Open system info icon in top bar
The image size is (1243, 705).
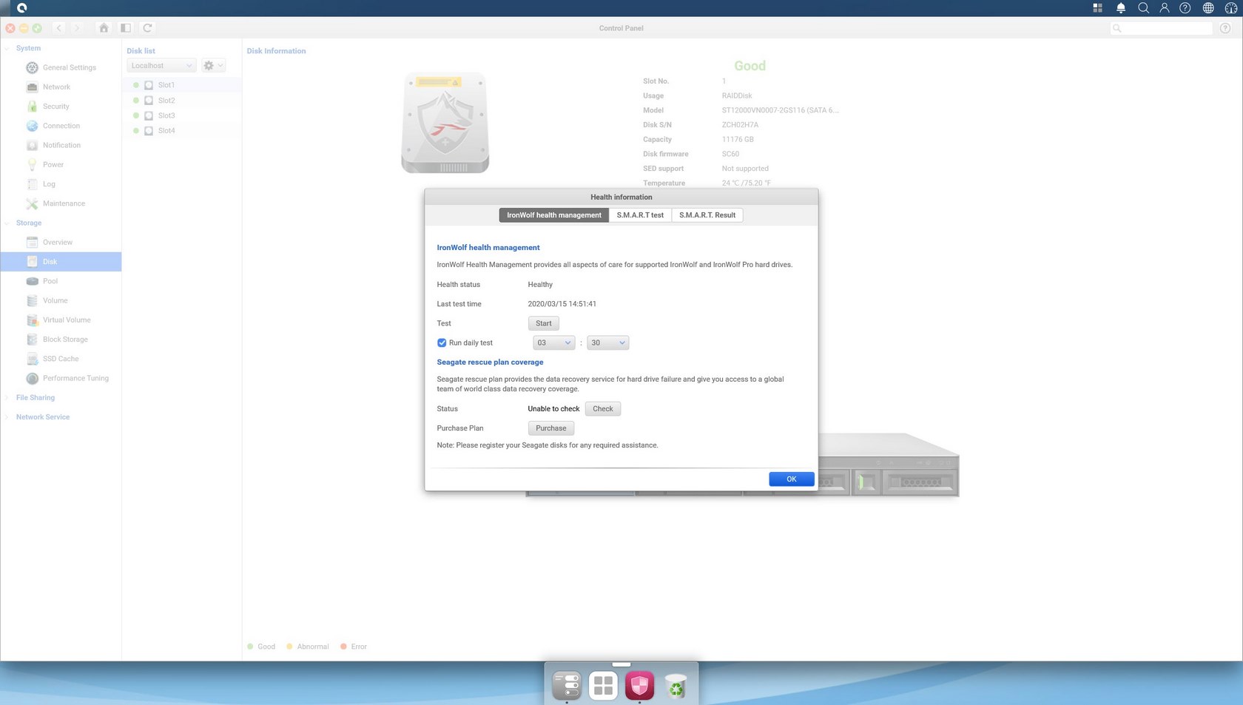[x=1230, y=8]
